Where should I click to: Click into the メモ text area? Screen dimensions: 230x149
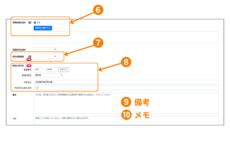tap(126, 120)
